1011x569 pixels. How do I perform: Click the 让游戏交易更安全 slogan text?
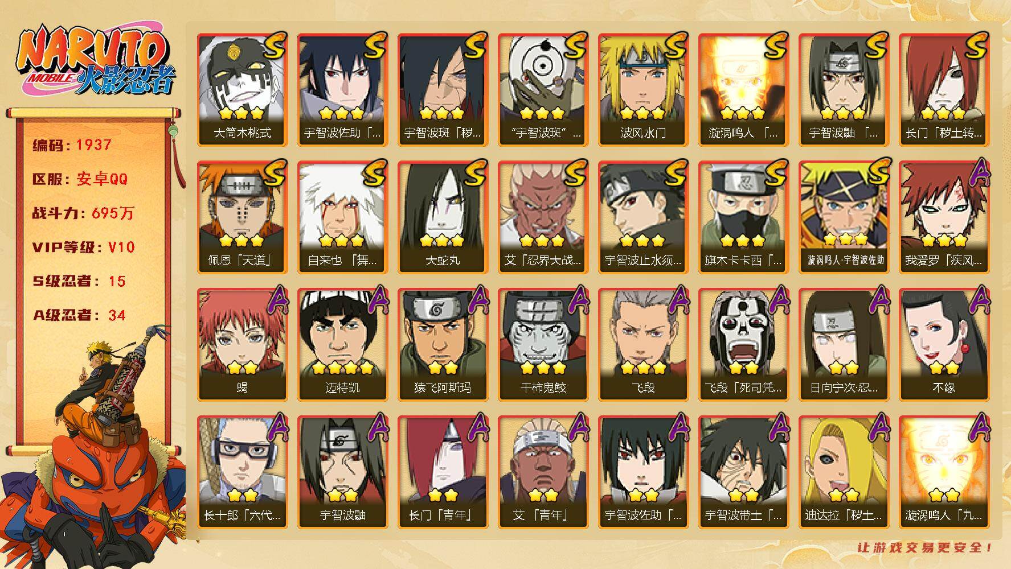[925, 547]
